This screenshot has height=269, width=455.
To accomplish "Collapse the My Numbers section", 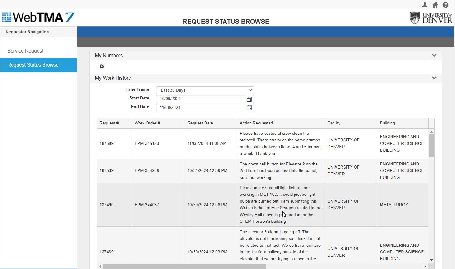I will [434, 56].
